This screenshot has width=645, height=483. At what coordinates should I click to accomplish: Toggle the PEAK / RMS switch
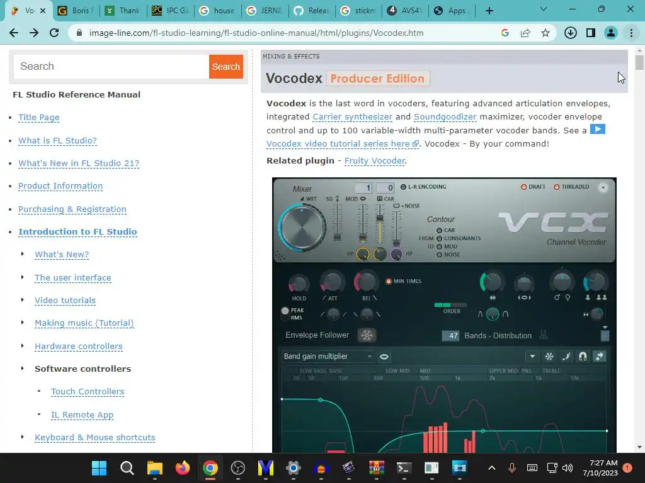(x=285, y=313)
